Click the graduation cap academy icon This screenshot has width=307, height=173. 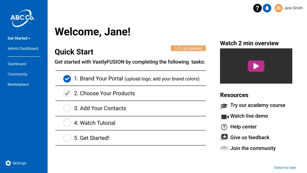coord(224,106)
